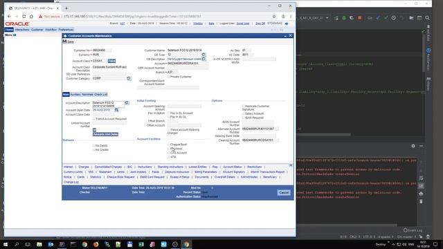This screenshot has width=443, height=249.
Task: Open Chrome three-dot menu
Action: [x=291, y=17]
